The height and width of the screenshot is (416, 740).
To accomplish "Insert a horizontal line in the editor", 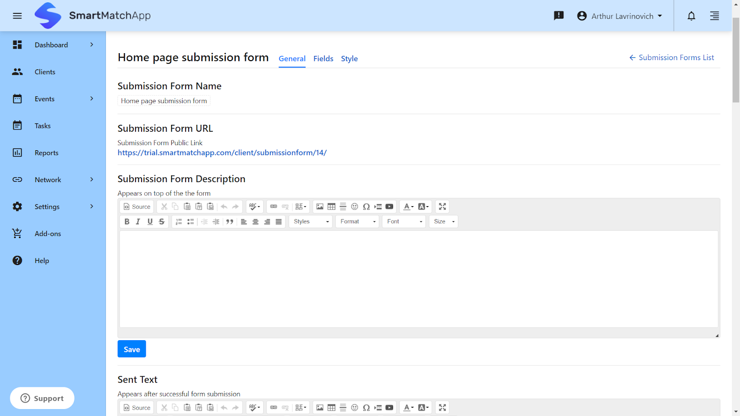I will (x=343, y=207).
